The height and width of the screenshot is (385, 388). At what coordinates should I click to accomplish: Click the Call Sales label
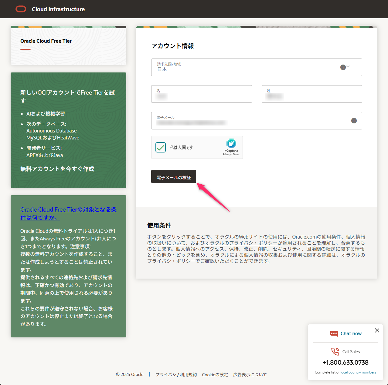(x=351, y=352)
